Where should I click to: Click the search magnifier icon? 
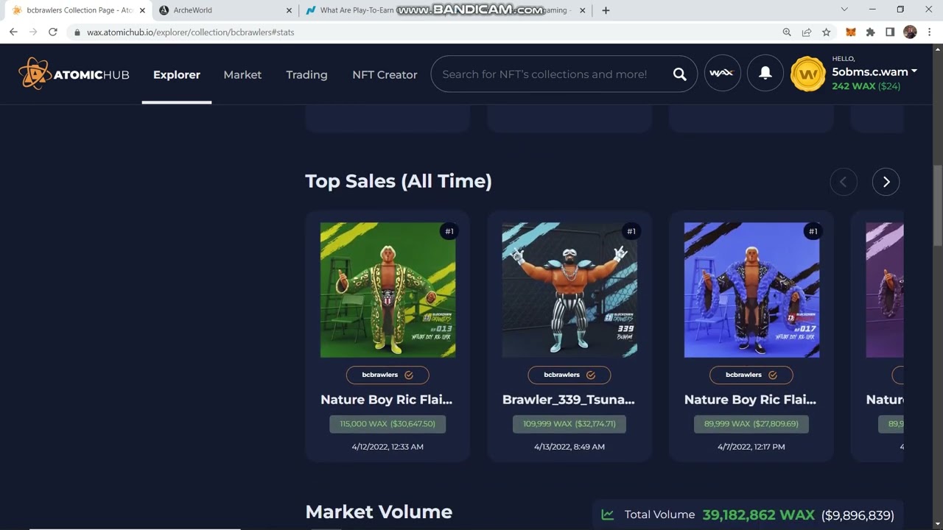(x=679, y=74)
